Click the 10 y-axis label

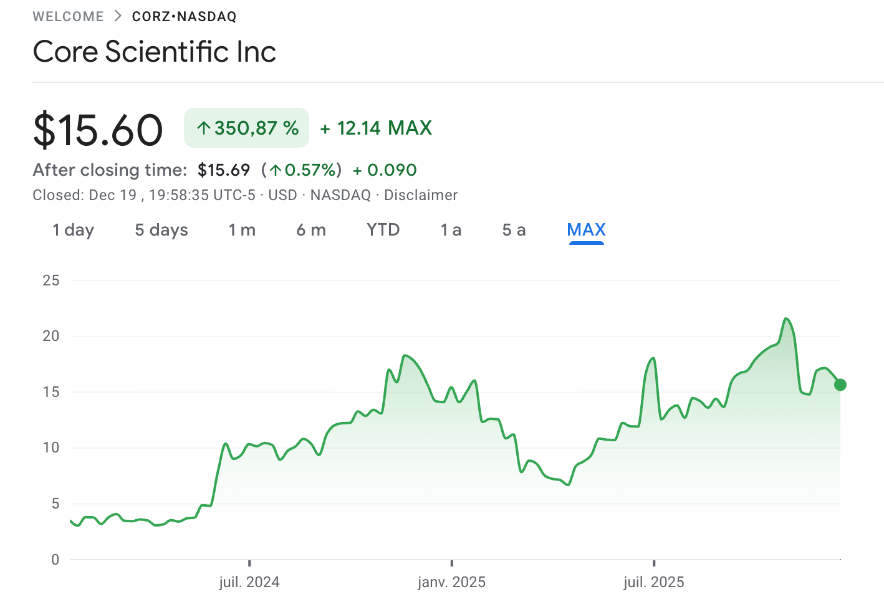click(x=51, y=447)
